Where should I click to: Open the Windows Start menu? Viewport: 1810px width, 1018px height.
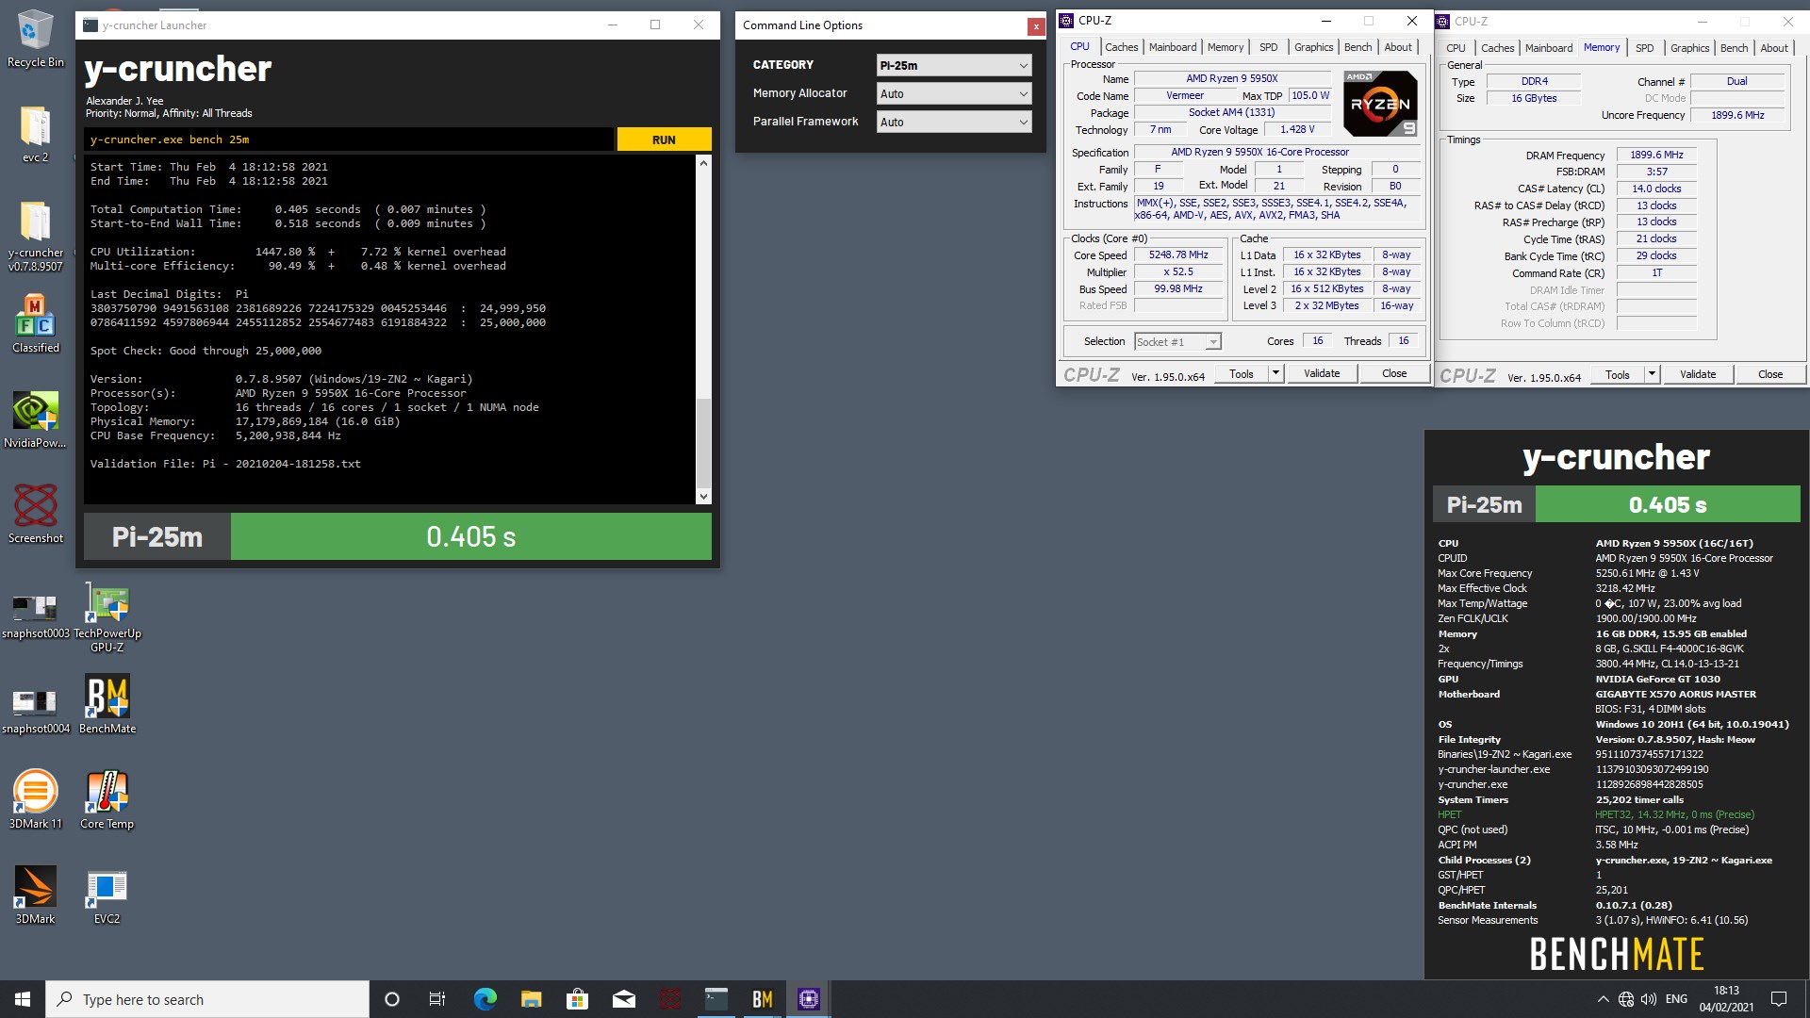click(23, 999)
